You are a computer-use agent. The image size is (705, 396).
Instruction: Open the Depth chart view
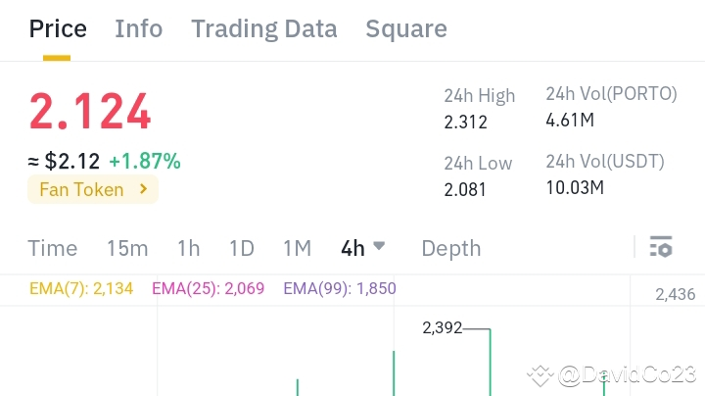451,249
